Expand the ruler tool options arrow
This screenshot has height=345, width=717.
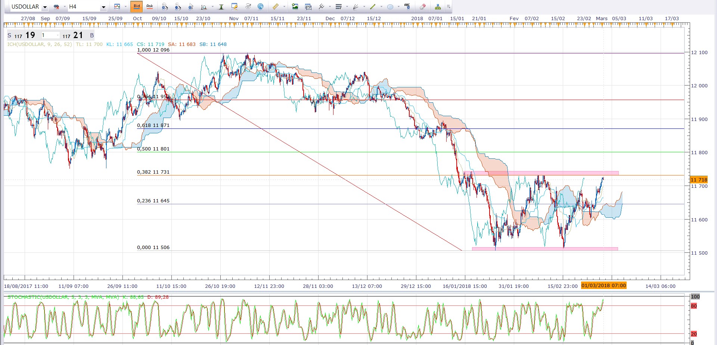(284, 7)
